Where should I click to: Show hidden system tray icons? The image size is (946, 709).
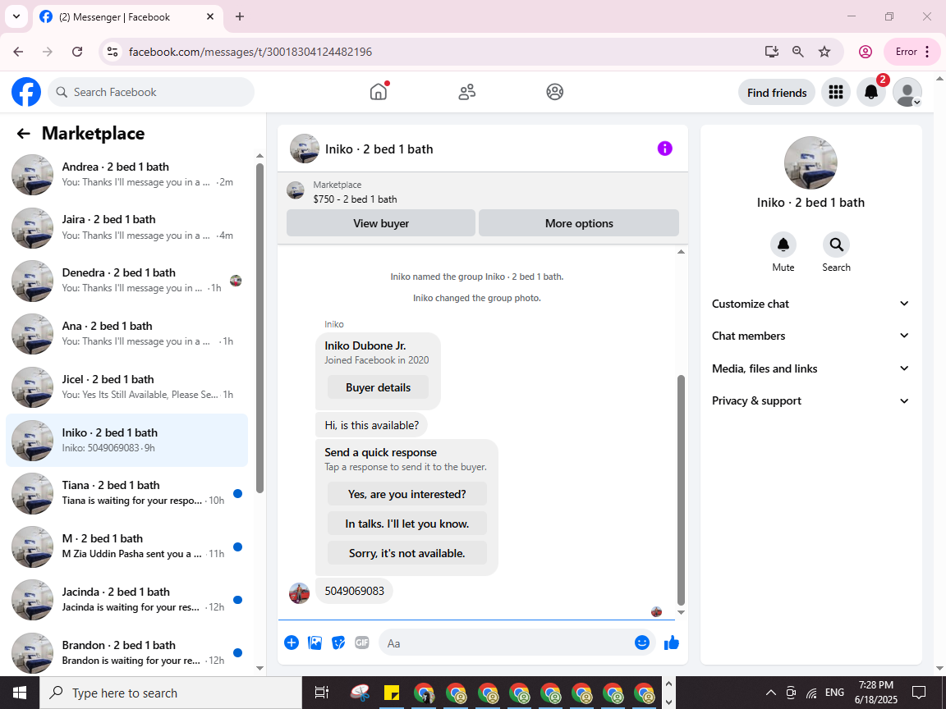pos(770,693)
